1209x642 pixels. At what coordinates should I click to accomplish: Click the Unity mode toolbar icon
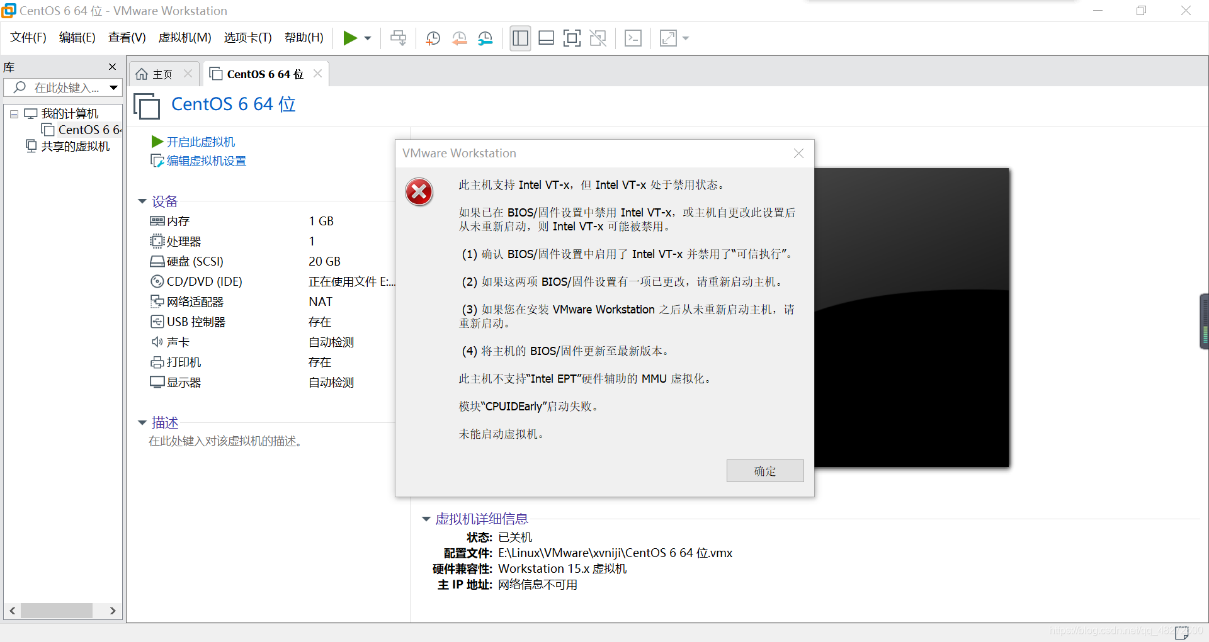click(598, 38)
